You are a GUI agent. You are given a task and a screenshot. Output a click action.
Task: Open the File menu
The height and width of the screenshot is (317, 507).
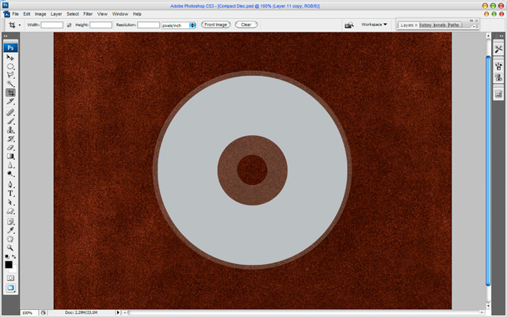tap(15, 14)
